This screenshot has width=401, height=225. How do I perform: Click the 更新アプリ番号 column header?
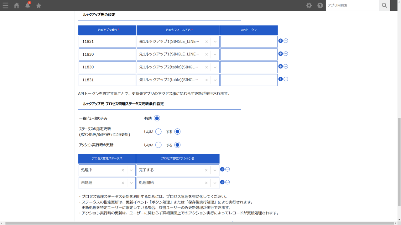(x=107, y=30)
